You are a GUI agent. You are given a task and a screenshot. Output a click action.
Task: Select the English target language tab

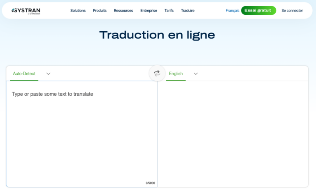(176, 74)
